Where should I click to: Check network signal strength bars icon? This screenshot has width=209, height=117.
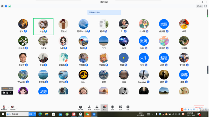pyautogui.click(x=10, y=6)
